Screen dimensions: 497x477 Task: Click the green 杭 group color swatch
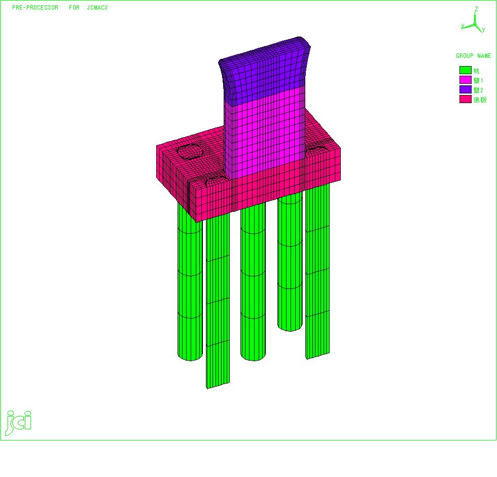click(466, 70)
